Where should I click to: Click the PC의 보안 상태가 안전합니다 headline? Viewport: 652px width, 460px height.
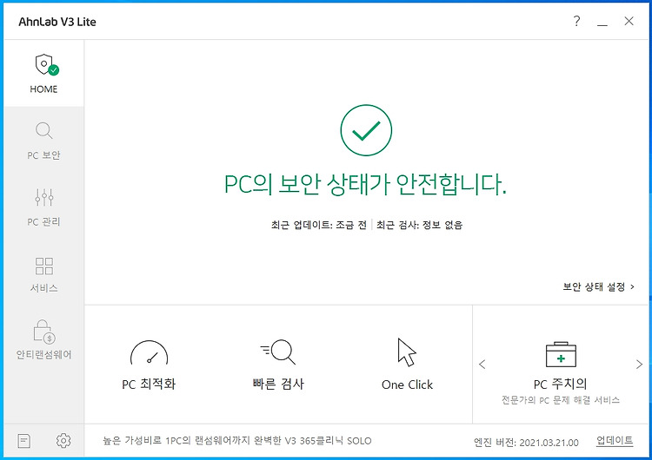(x=365, y=184)
